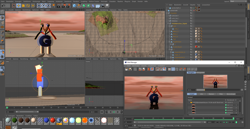Toggle X axis lock

coord(39,6)
